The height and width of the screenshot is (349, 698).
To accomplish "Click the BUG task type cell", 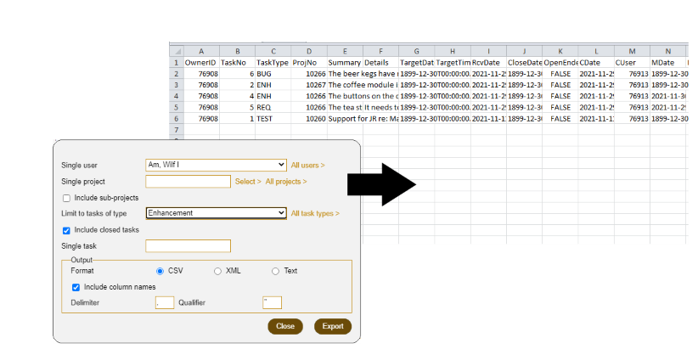I will (x=273, y=74).
